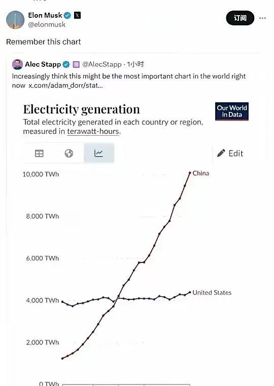274x386 pixels.
Task: Open the three-dot more options menu
Action: (263, 18)
